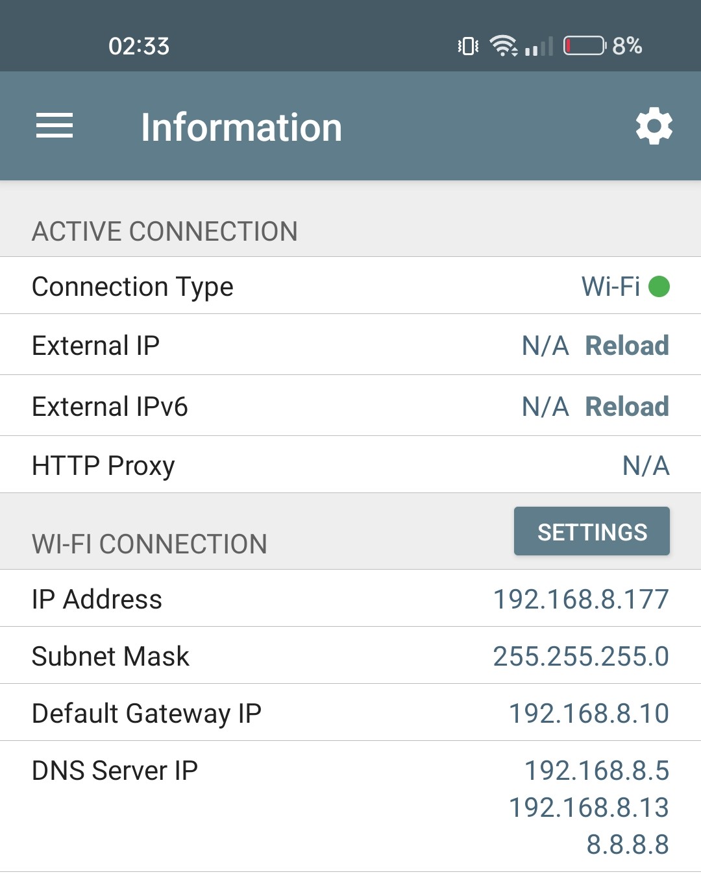This screenshot has width=701, height=883.
Task: Tap the green Wi-Fi status dot
Action: 659,286
